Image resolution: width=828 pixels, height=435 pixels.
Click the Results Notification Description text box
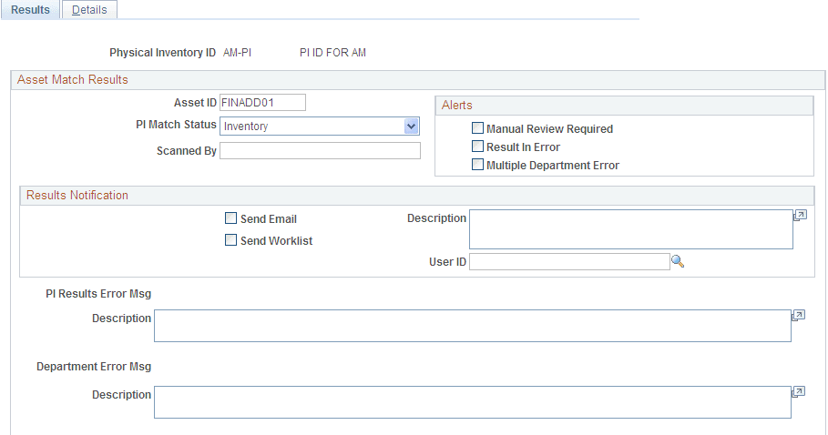click(630, 229)
